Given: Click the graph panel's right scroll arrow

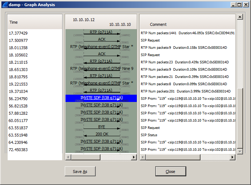Looking at the screenshot, I should 134,157.
